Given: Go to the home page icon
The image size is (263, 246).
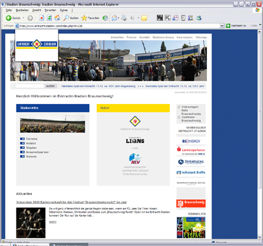Looking at the screenshot, I should point(57,18).
